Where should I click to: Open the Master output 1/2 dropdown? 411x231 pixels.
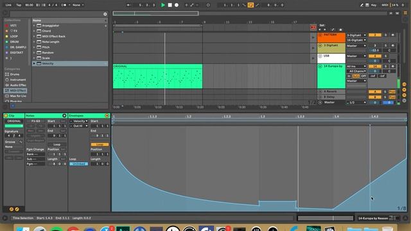(356, 103)
